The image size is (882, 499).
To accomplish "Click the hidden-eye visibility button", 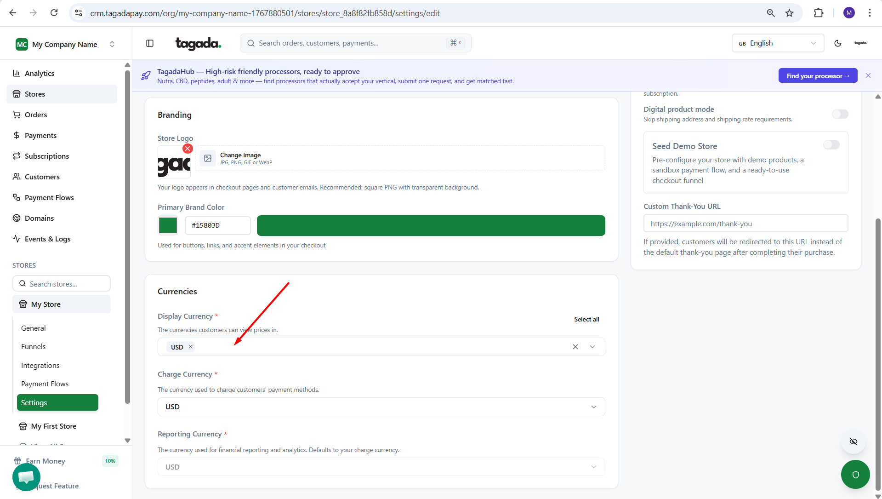I will click(x=854, y=442).
